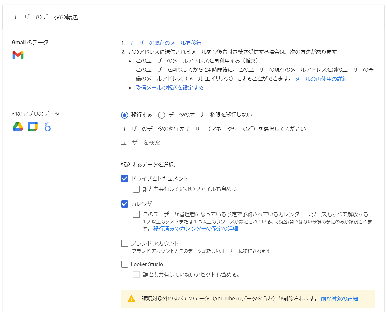The image size is (387, 312).
Task: Uncheck the カレンダー checkbox
Action: (125, 204)
